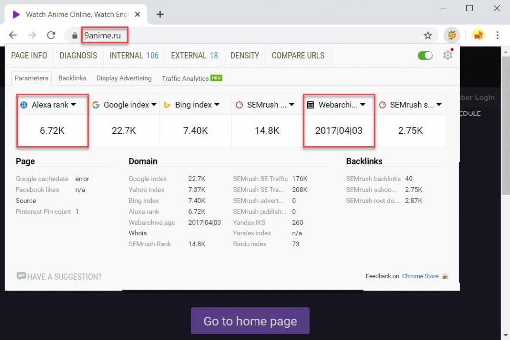The image size is (510, 340).
Task: Open SEOquake settings gear
Action: (448, 55)
